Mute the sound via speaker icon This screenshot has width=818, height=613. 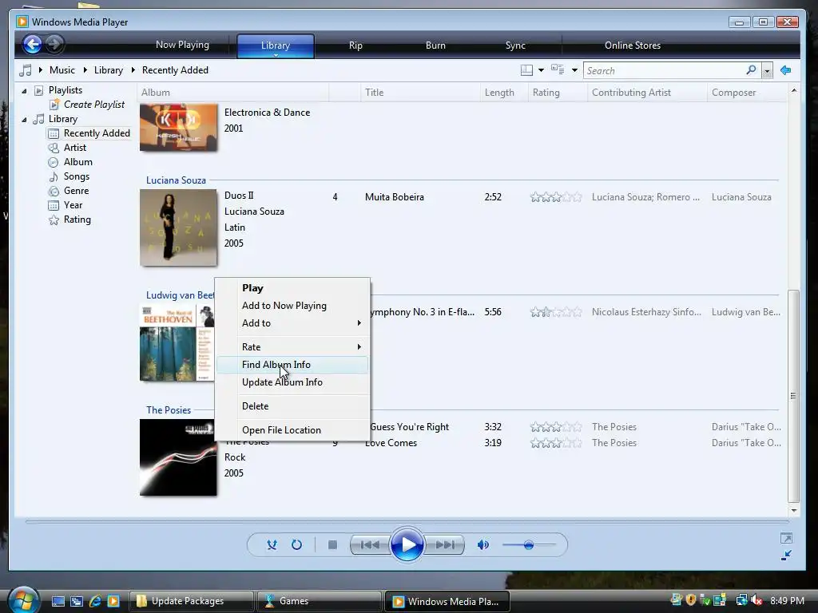(x=483, y=544)
